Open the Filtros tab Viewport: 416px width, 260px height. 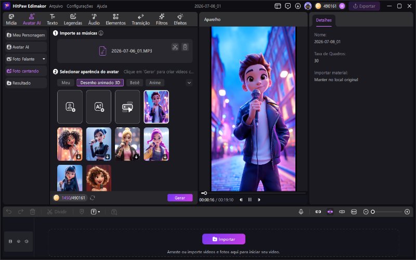pyautogui.click(x=162, y=20)
